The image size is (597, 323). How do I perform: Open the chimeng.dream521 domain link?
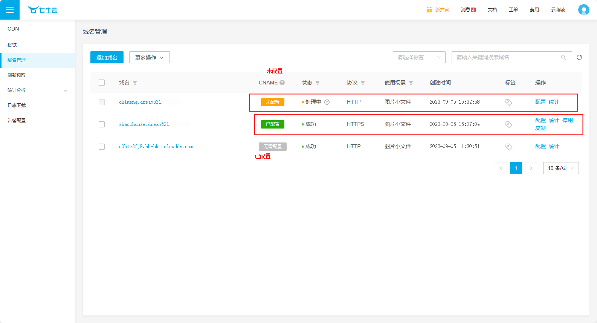pos(140,102)
